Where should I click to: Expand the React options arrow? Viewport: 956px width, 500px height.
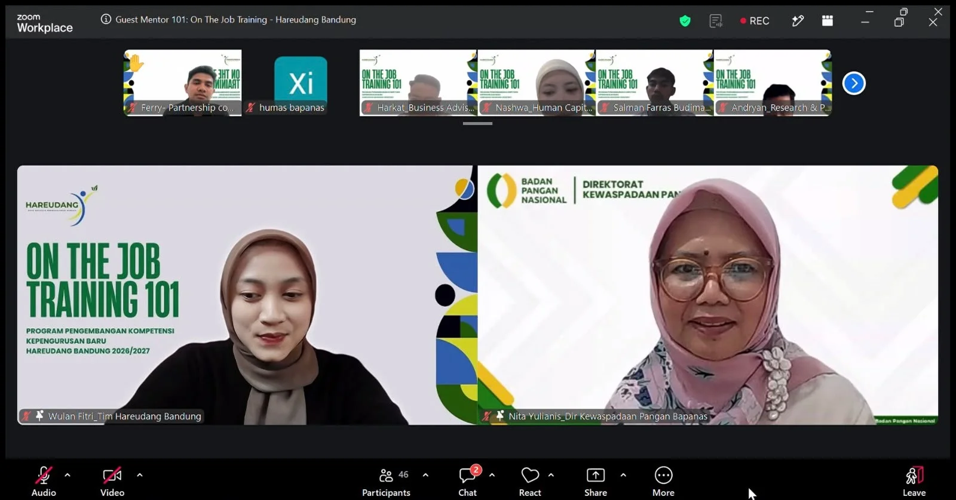(x=551, y=475)
